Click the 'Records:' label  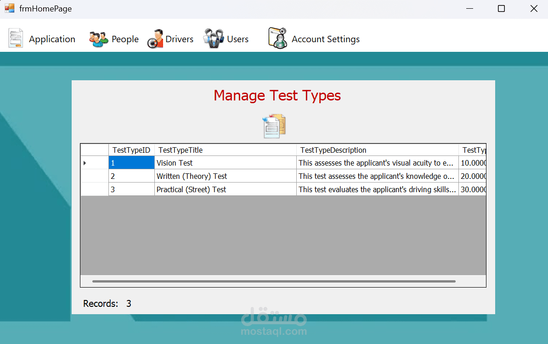(x=101, y=304)
